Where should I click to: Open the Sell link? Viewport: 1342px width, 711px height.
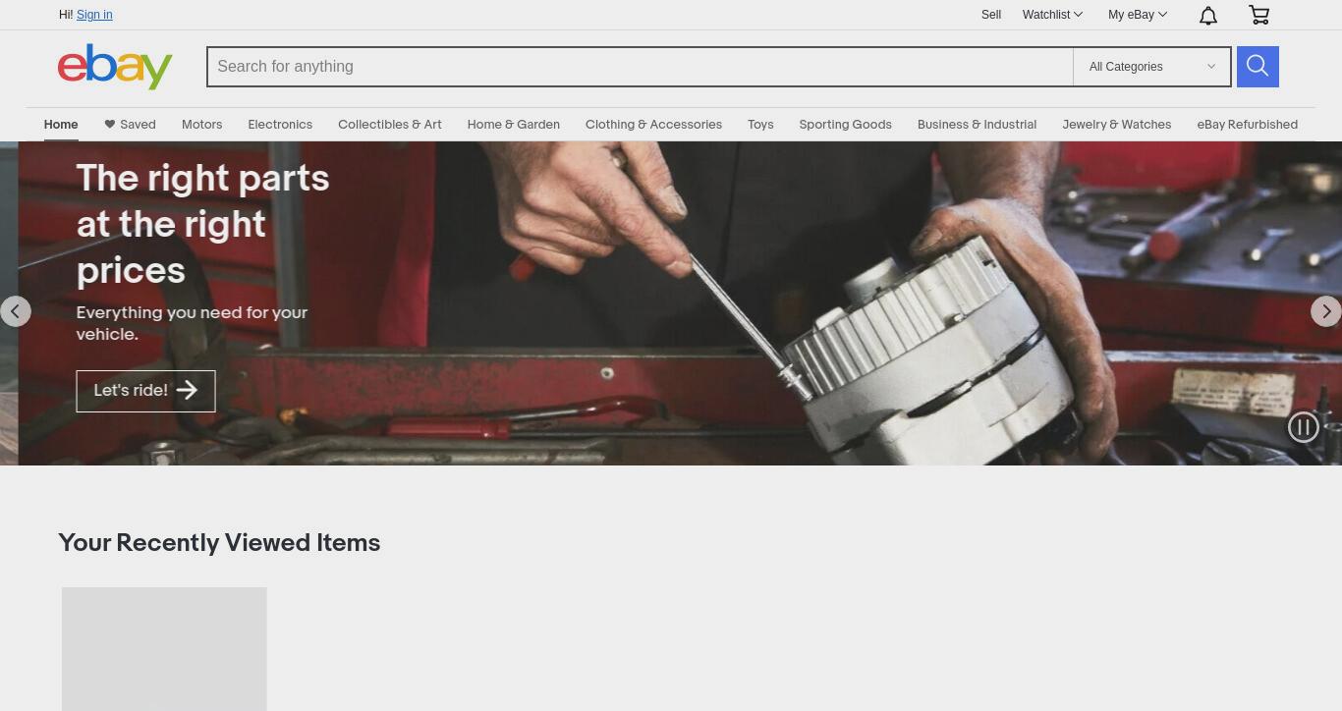coord(991,15)
